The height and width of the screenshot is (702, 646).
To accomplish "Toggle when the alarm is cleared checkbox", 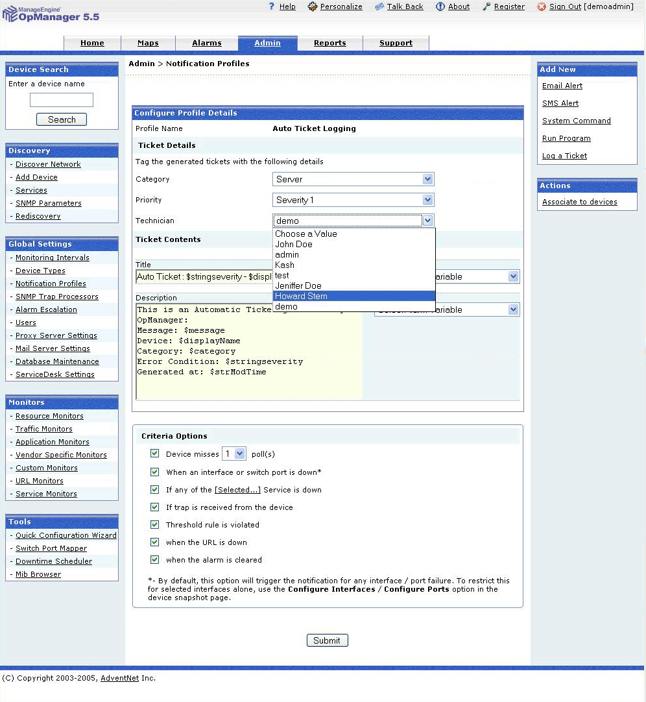I will (x=154, y=559).
